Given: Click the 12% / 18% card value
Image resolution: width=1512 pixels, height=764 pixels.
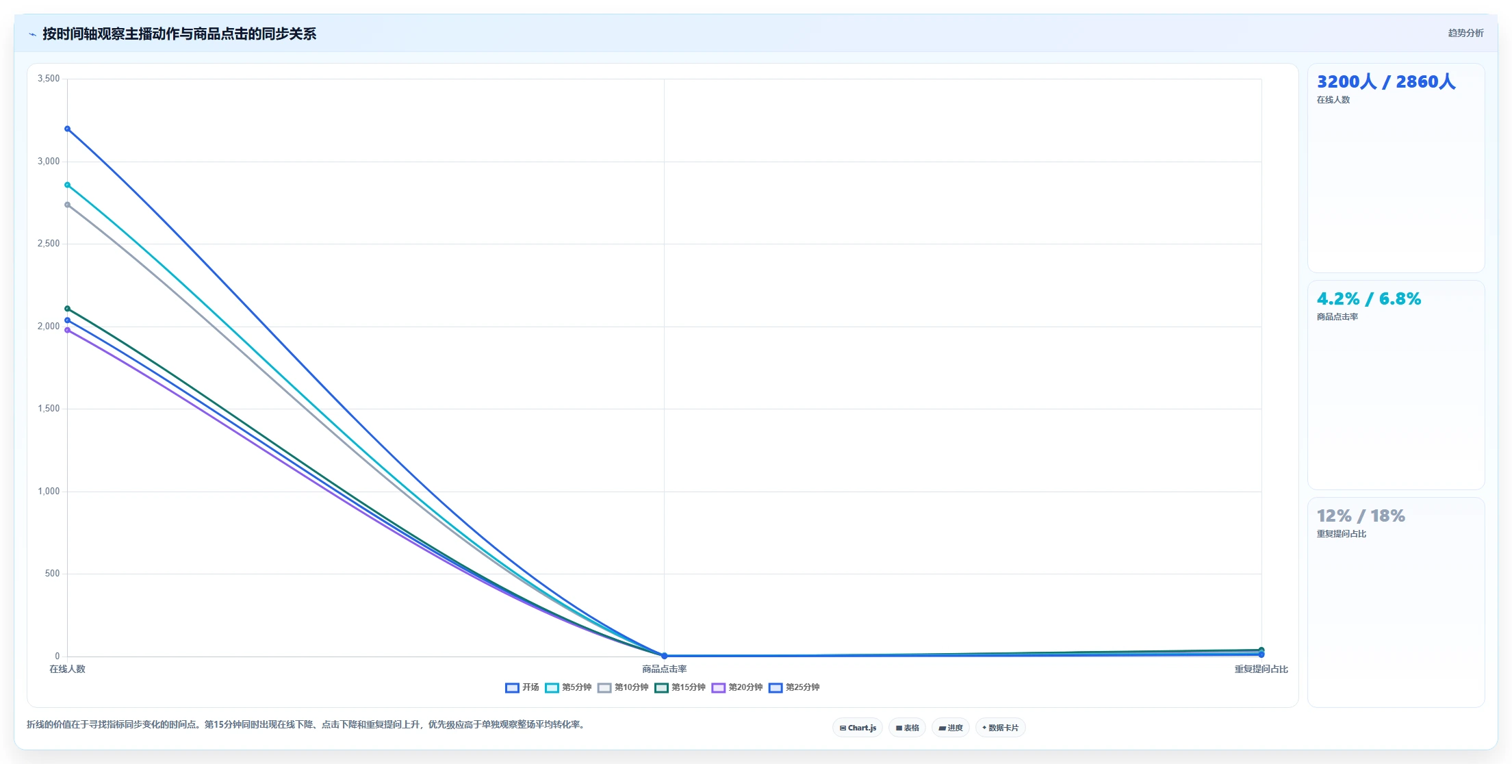Looking at the screenshot, I should point(1361,515).
